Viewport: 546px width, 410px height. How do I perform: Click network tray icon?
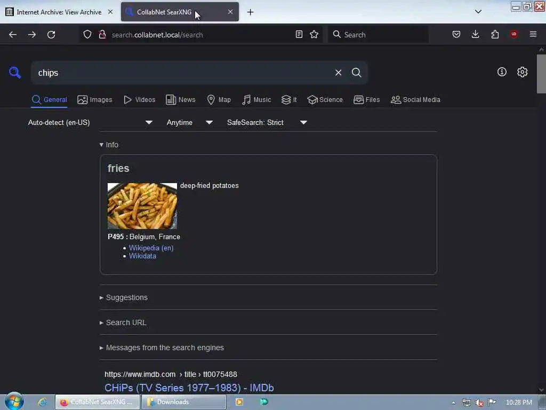point(467,403)
